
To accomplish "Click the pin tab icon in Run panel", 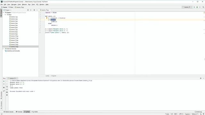I will click(x=4, y=91).
